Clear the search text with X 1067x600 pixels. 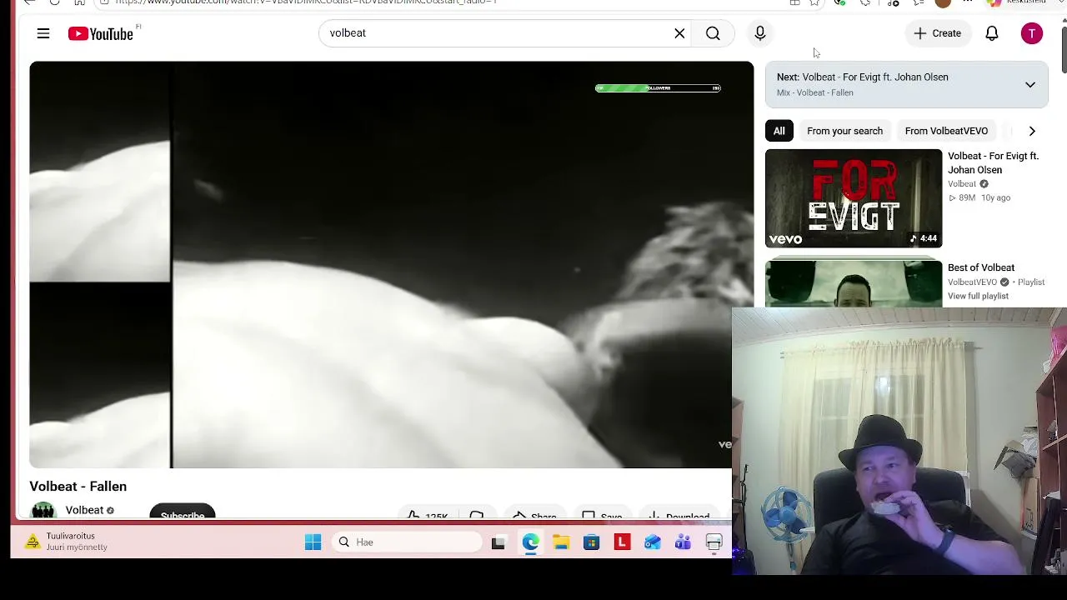point(679,33)
